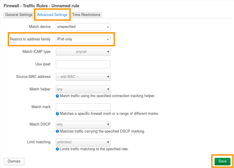Expand the Restrict to address family dropdown
This screenshot has height=168, width=234.
pos(83,39)
